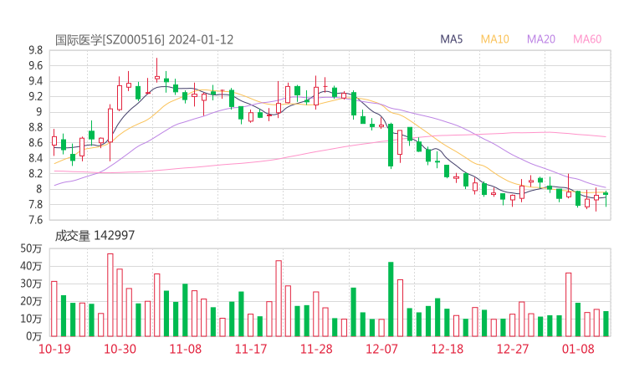Click the candlestick with the highest wick near 9.7
The height and width of the screenshot is (368, 619).
point(157,70)
